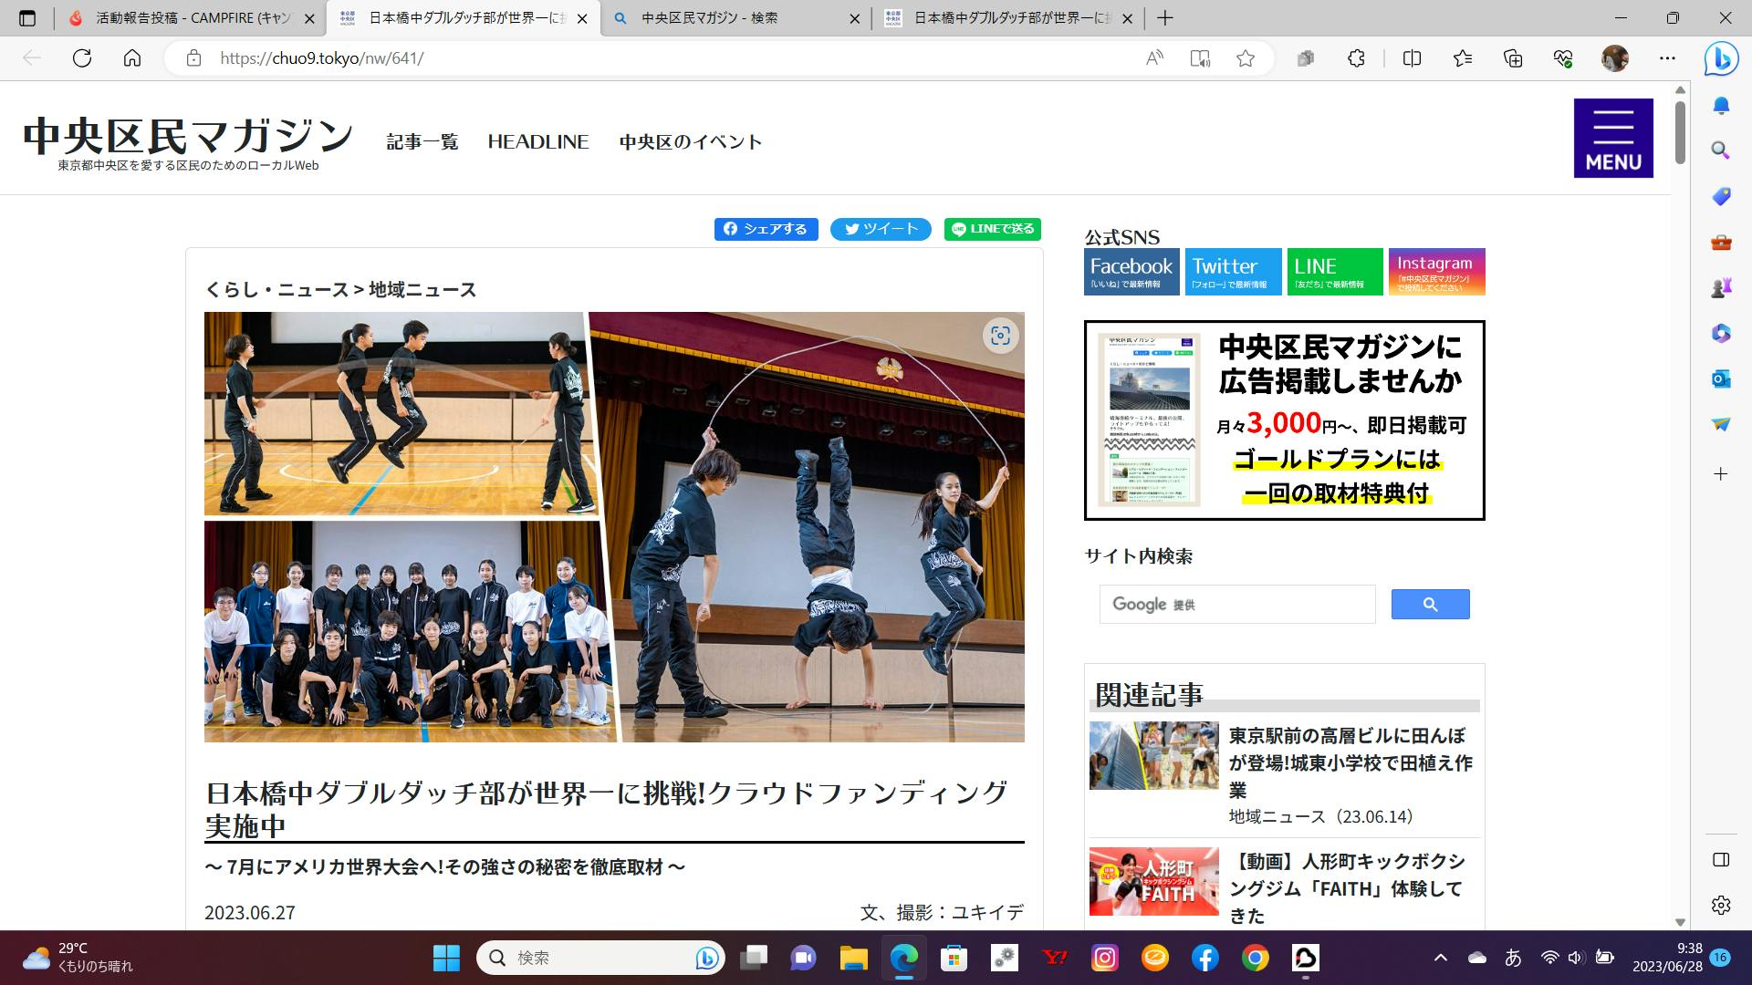Add page to favorites with star icon
The width and height of the screenshot is (1752, 985).
(x=1245, y=58)
